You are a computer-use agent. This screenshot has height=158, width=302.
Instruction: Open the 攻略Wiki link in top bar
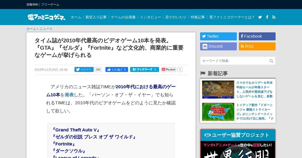coord(32,5)
